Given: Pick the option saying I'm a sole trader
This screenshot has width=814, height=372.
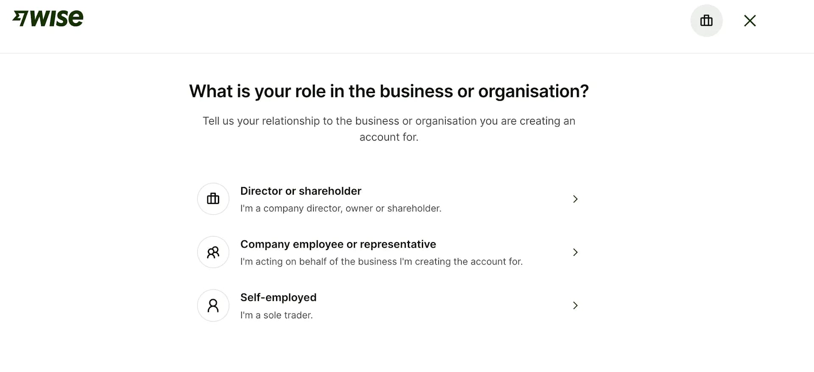Looking at the screenshot, I should pos(276,315).
